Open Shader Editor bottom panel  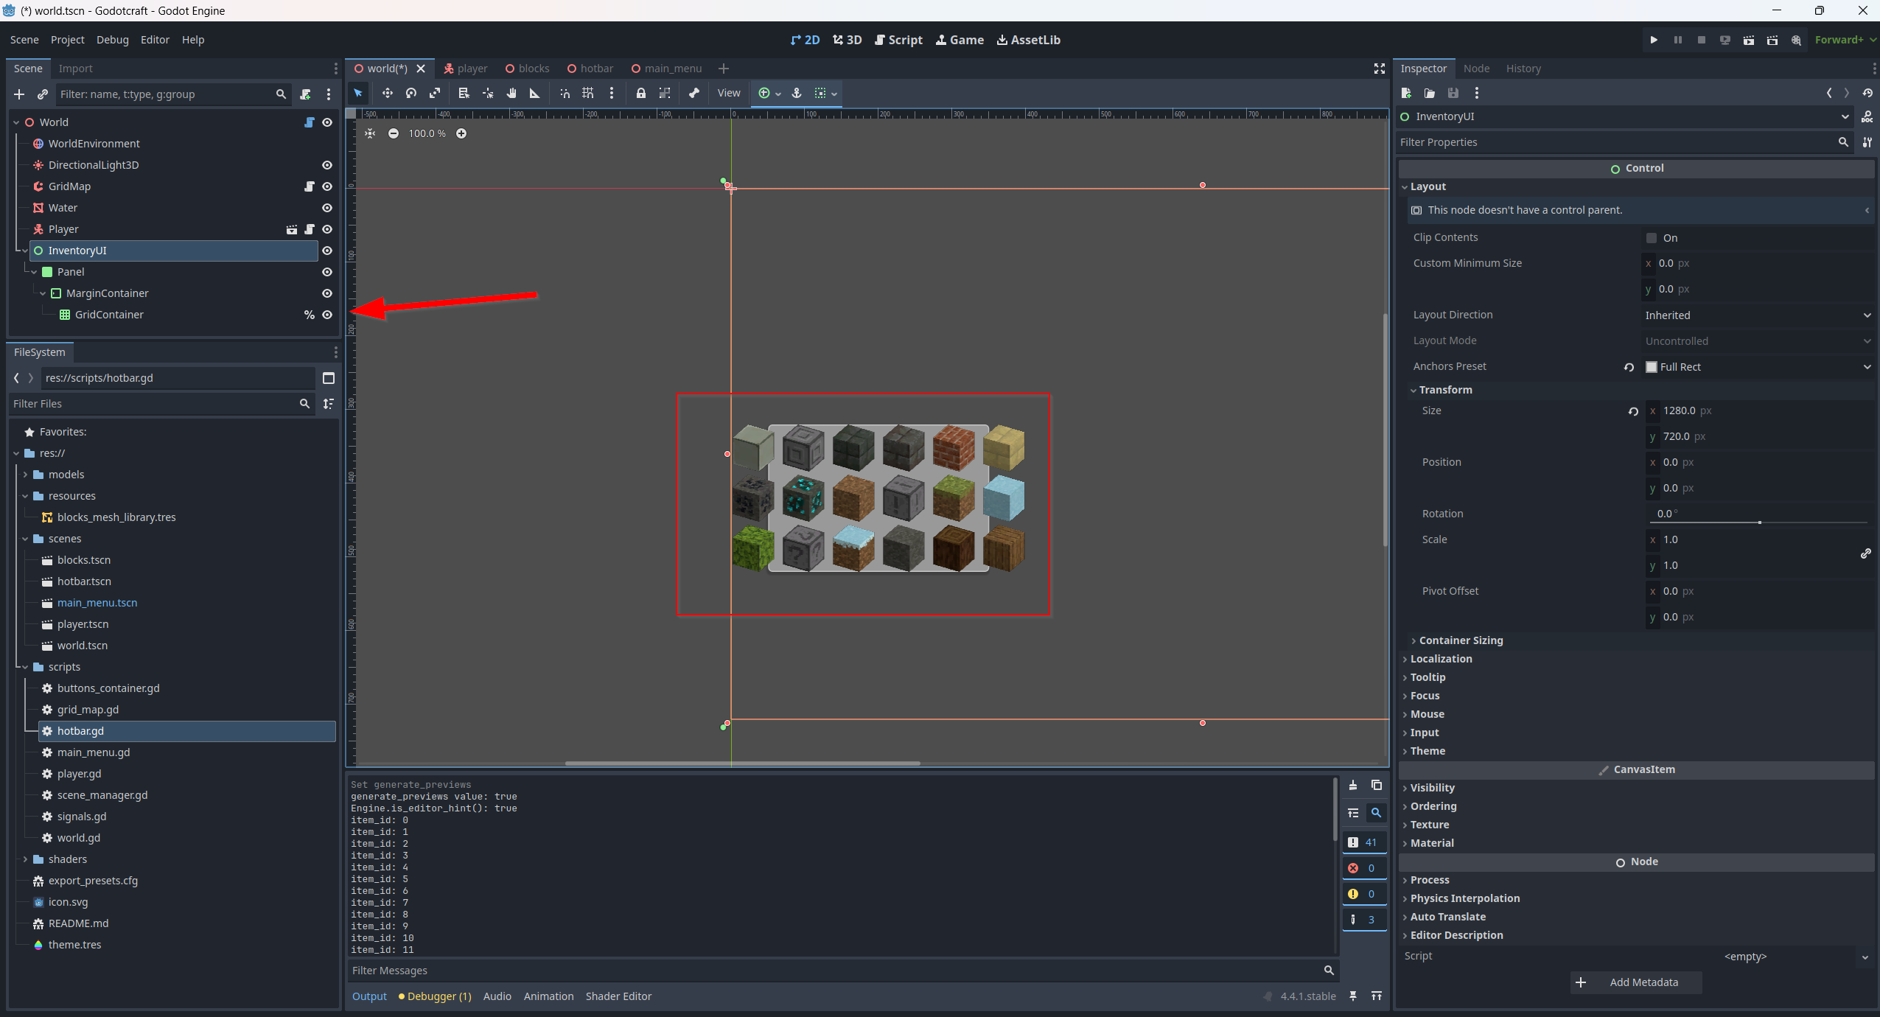click(618, 996)
